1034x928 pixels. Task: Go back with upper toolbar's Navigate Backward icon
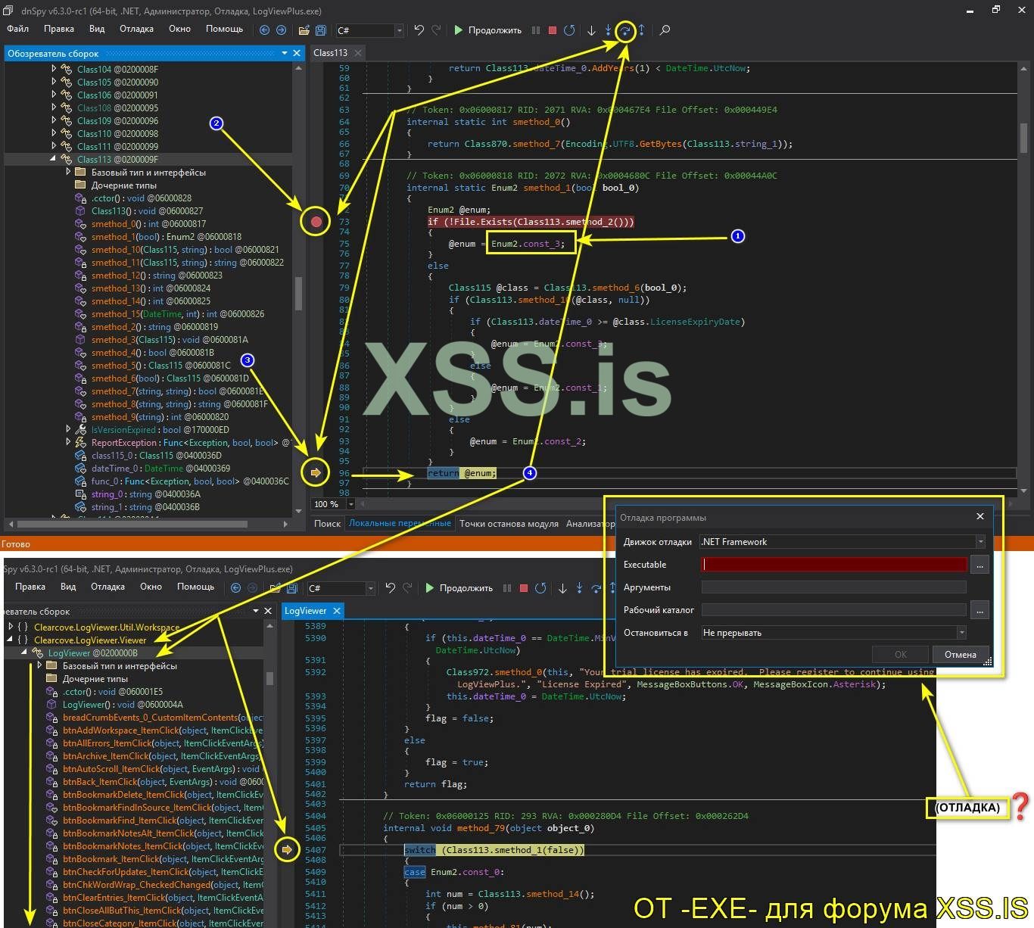coord(264,30)
